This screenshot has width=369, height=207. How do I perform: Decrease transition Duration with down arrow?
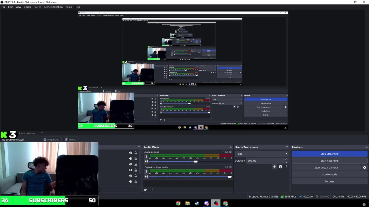click(286, 162)
